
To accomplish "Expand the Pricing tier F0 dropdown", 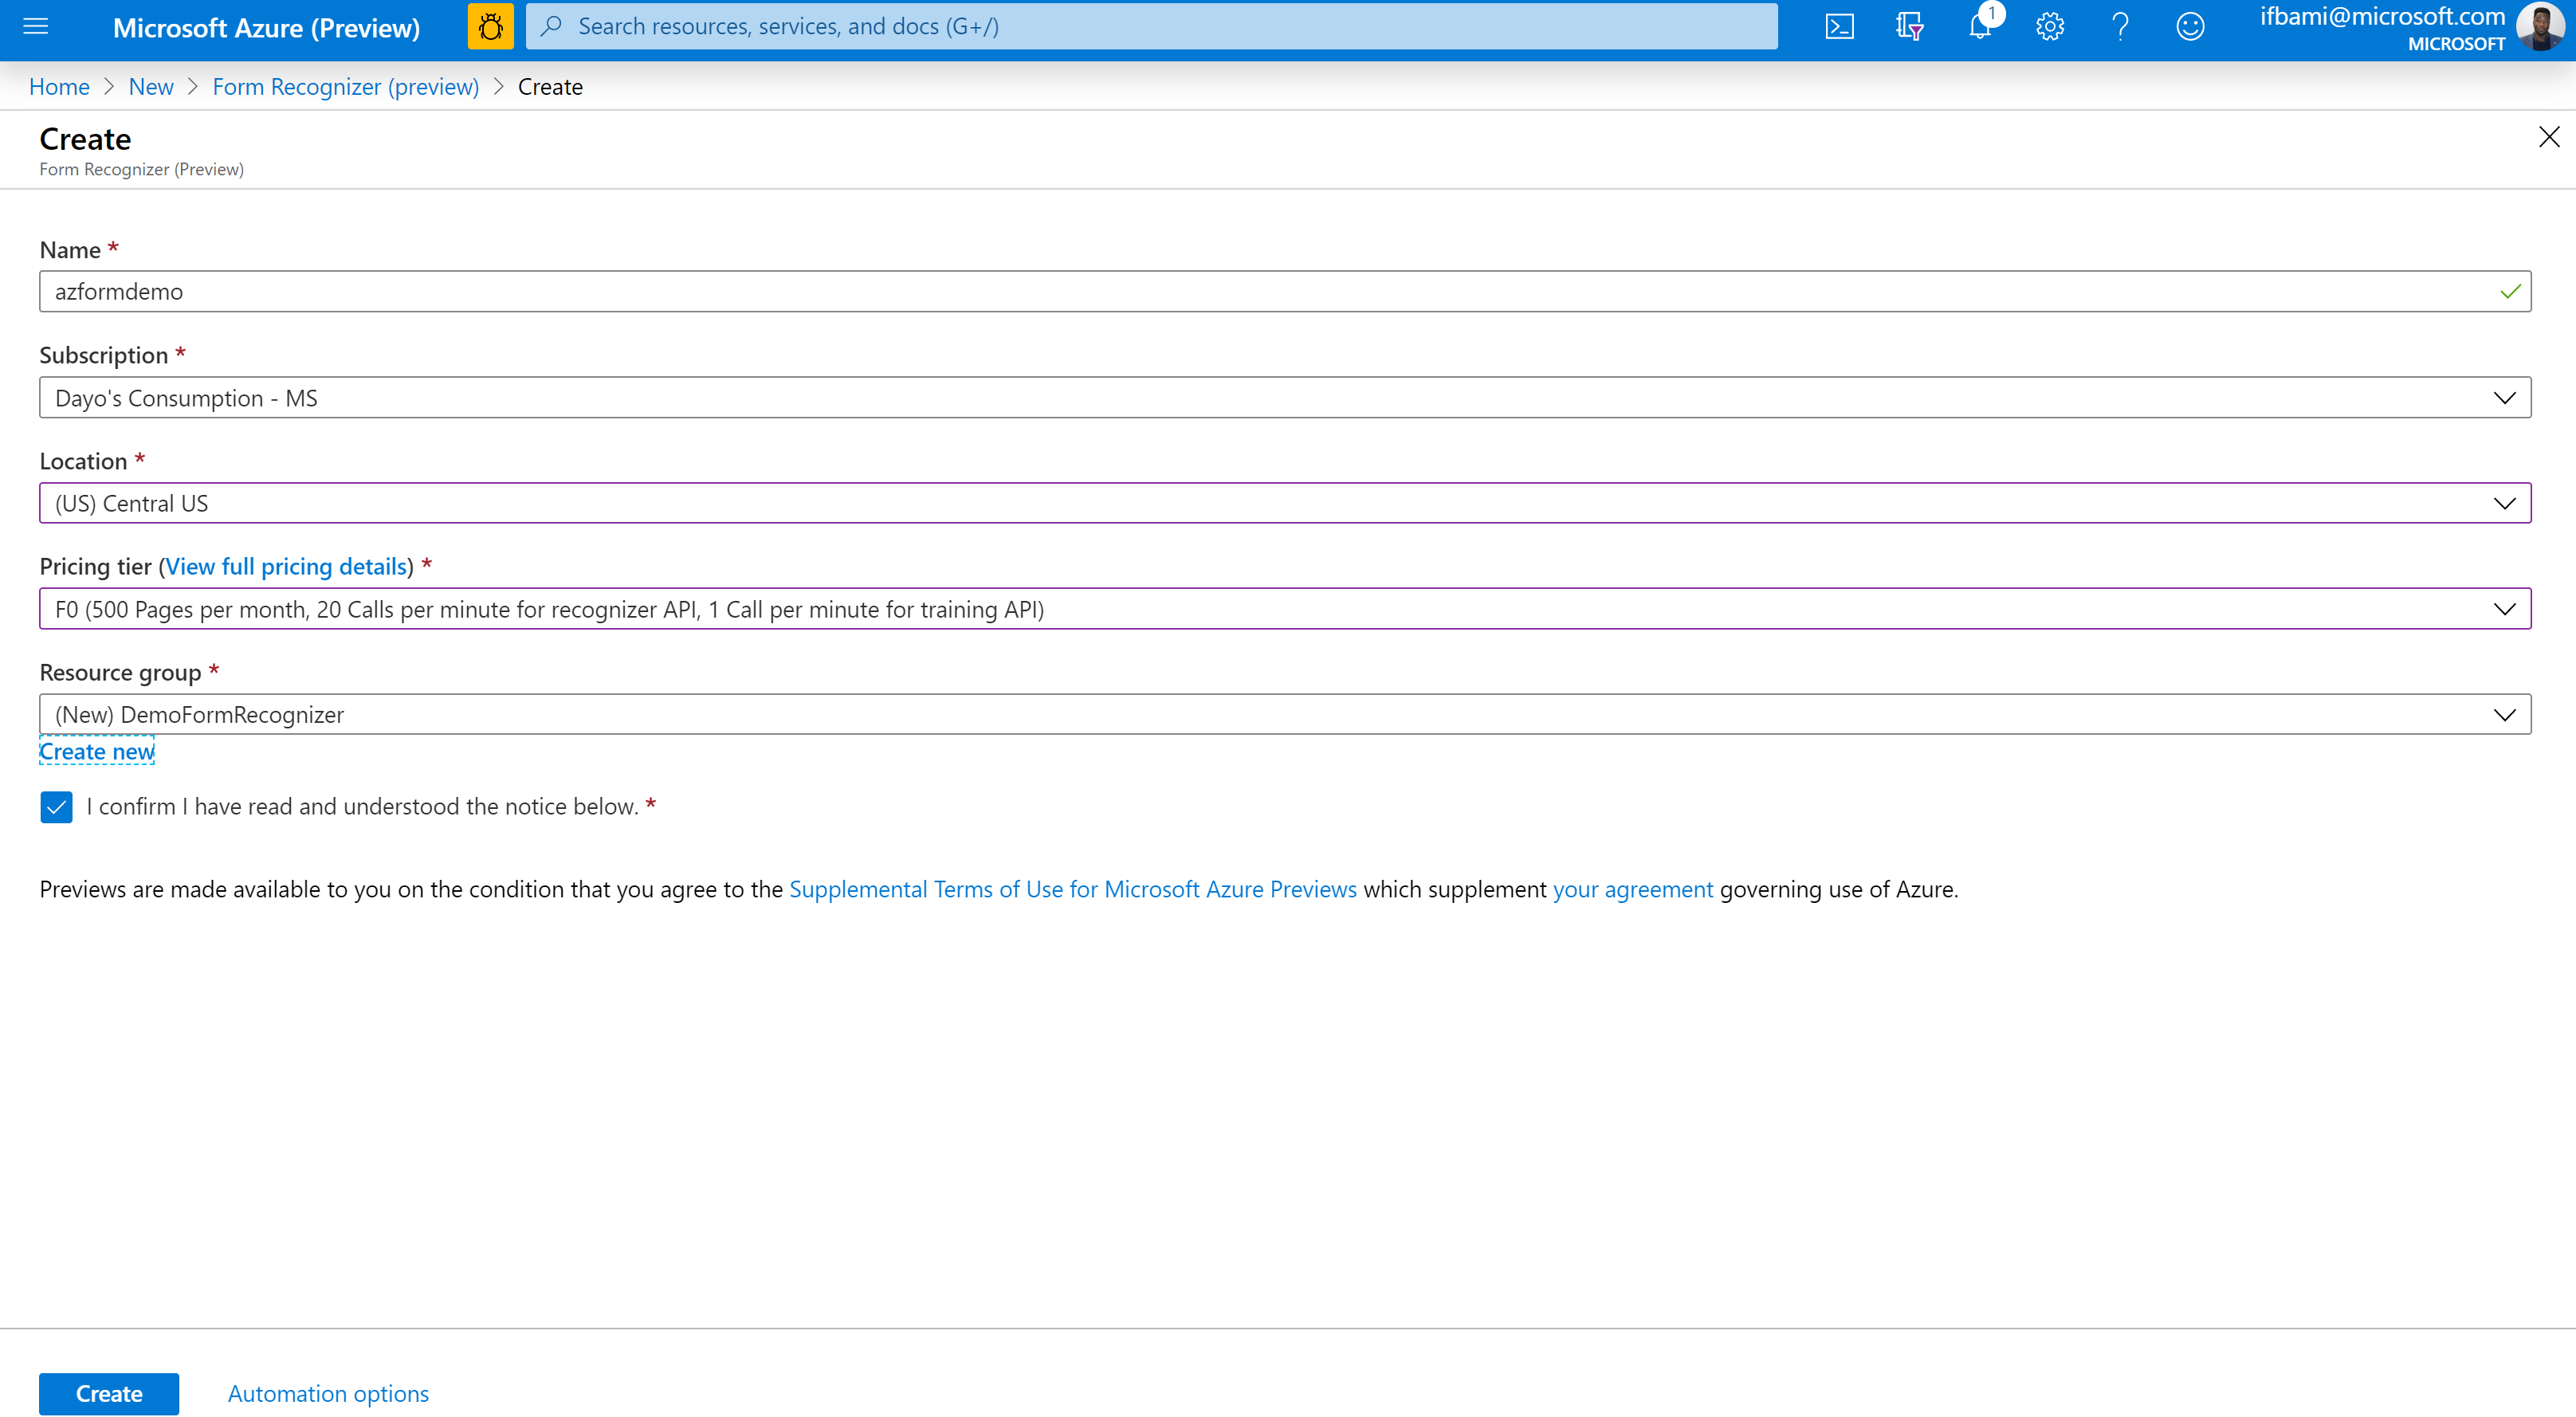I will 1285,609.
